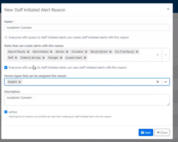
Task: Click the Close button at bottom
Action: pos(162,132)
